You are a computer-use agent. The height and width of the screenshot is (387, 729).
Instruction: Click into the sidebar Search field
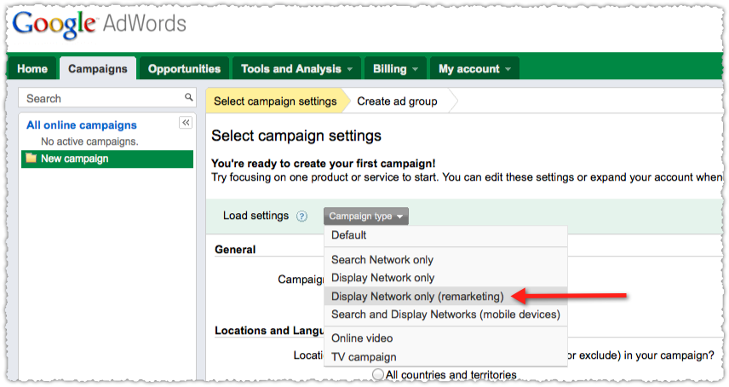(x=107, y=98)
